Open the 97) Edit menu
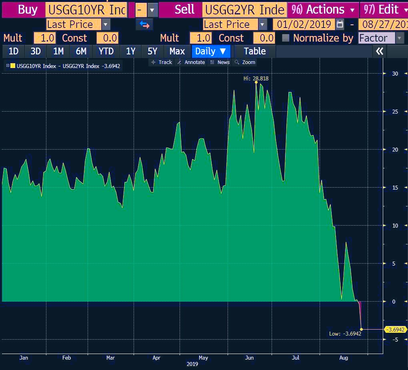This screenshot has height=370, width=408. [384, 10]
